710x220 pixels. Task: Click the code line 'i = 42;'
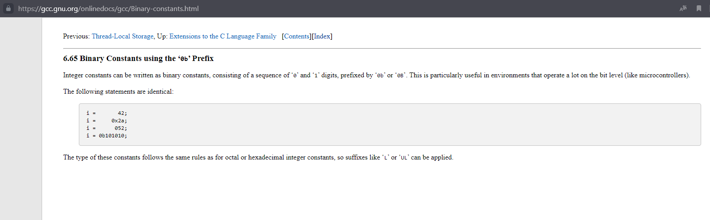coord(107,113)
